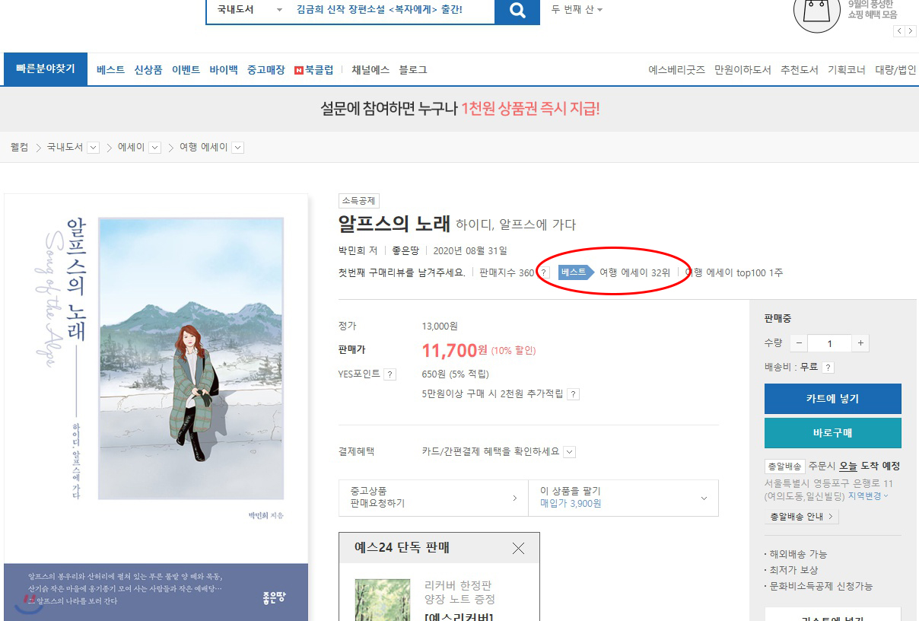
Task: Click the help icon after 2천원 추가적립
Action: pyautogui.click(x=574, y=394)
